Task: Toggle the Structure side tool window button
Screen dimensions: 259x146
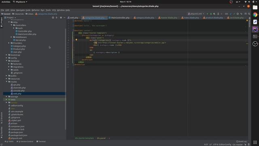Action: (x=2, y=118)
